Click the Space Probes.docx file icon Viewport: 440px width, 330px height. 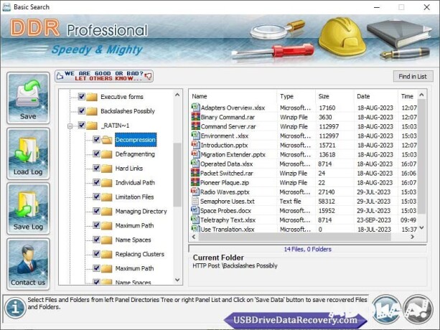pos(195,210)
